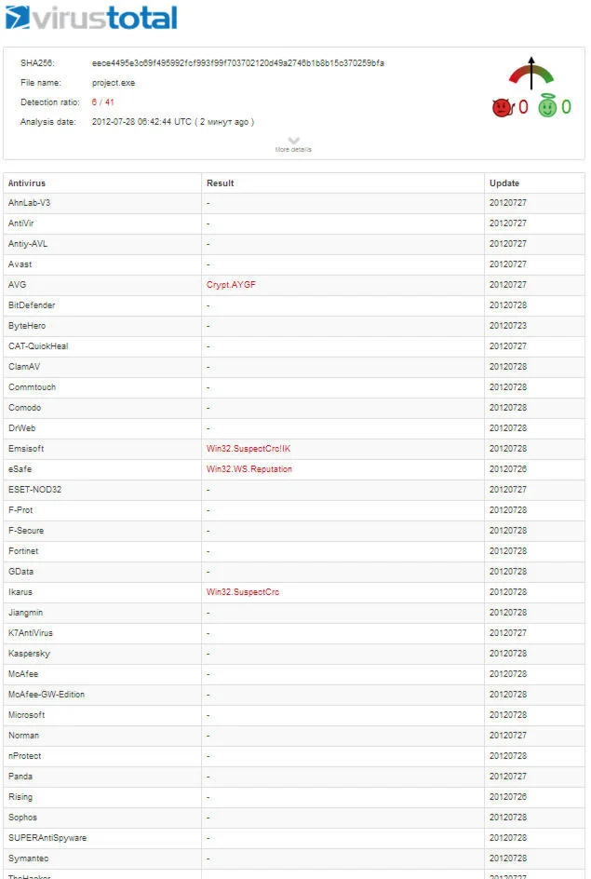Click the Crypt.AYGF result for AVG
Viewport: 591px width, 879px height.
(x=231, y=285)
